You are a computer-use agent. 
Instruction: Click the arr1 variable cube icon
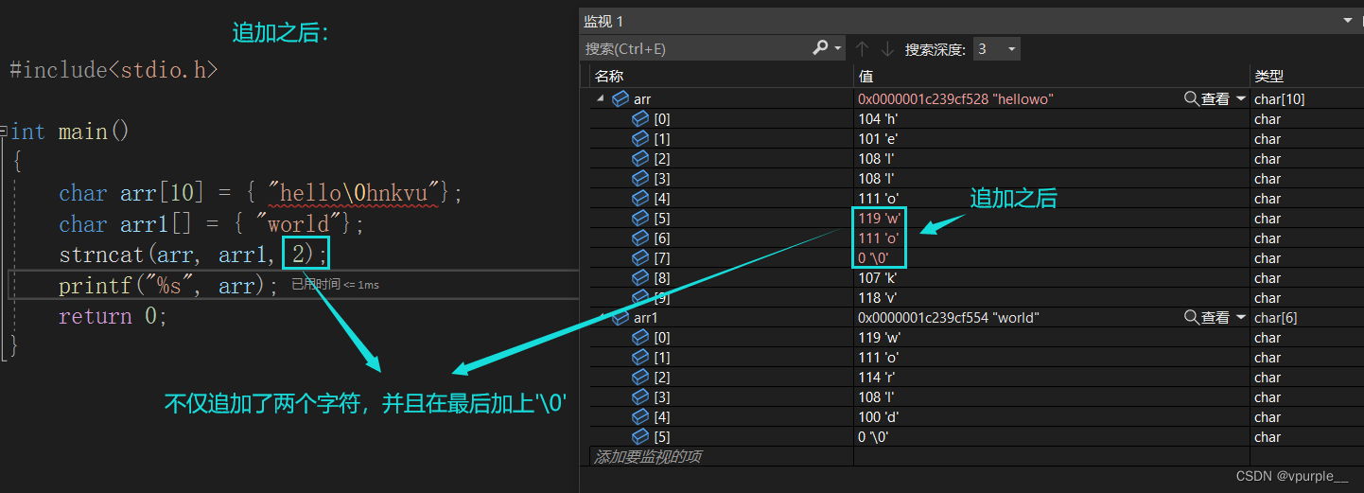pos(621,317)
